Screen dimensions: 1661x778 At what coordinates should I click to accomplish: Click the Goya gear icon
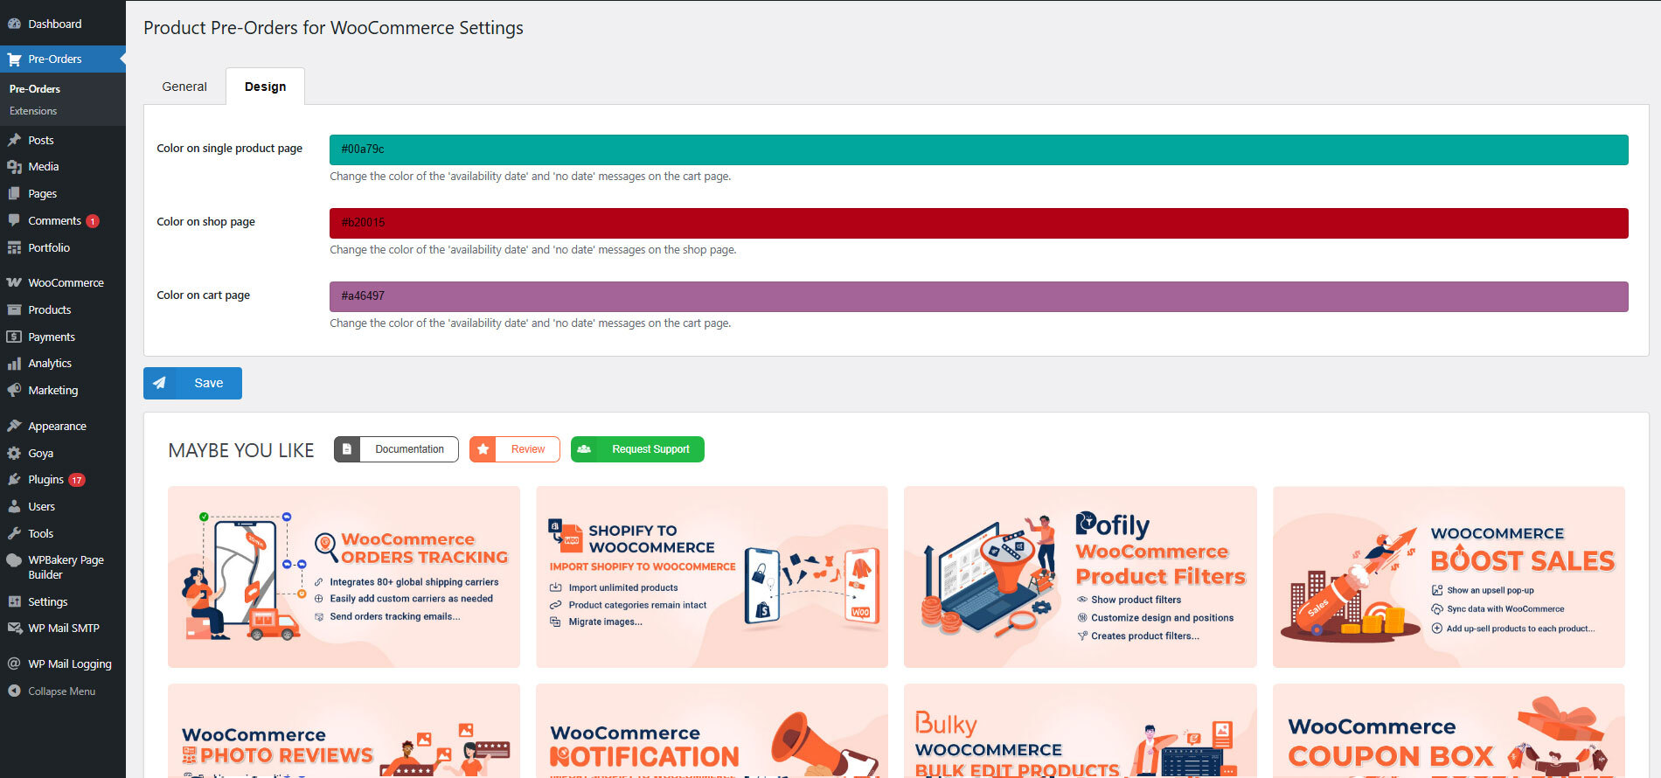coord(14,453)
